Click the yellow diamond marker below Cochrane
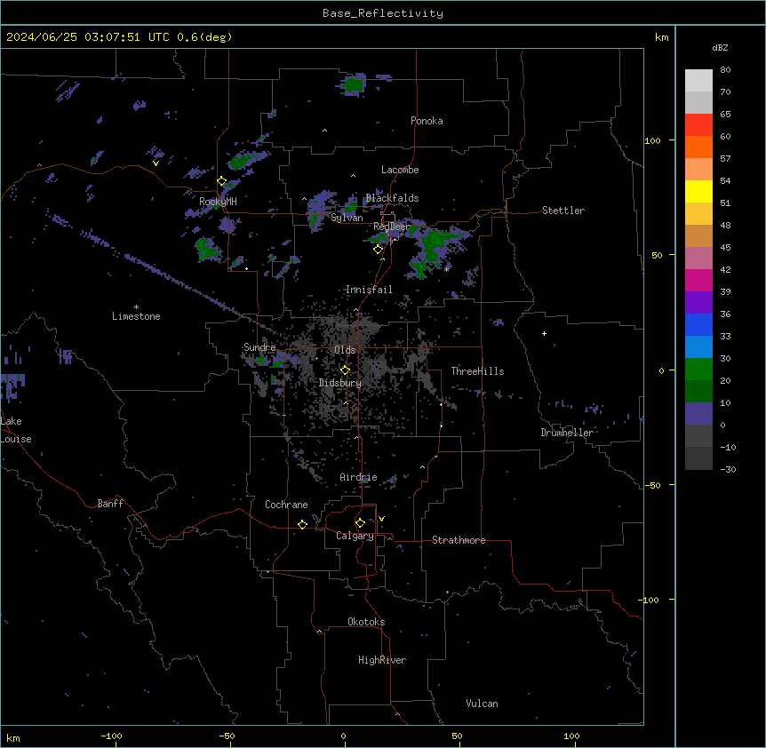Image resolution: width=766 pixels, height=748 pixels. point(302,524)
